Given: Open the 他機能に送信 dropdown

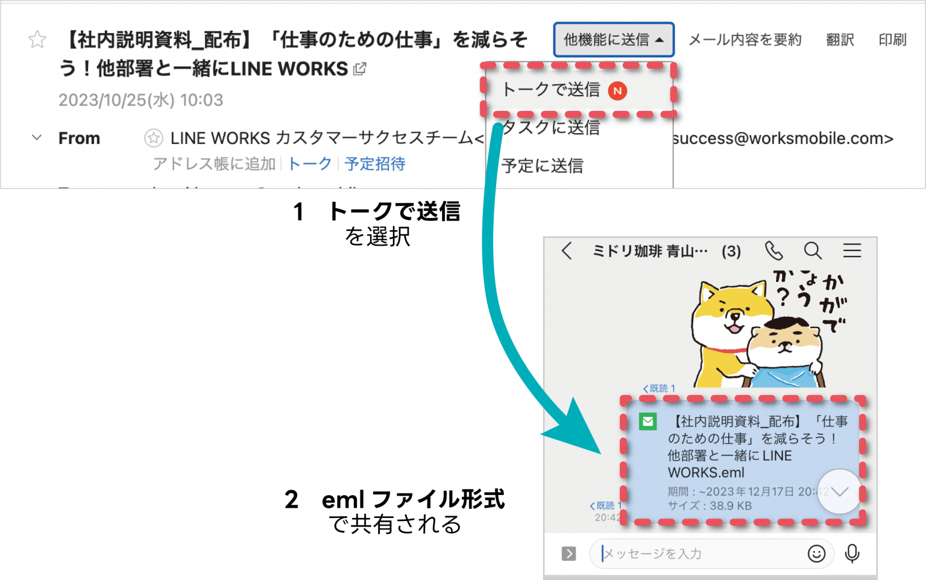Looking at the screenshot, I should click(x=613, y=40).
